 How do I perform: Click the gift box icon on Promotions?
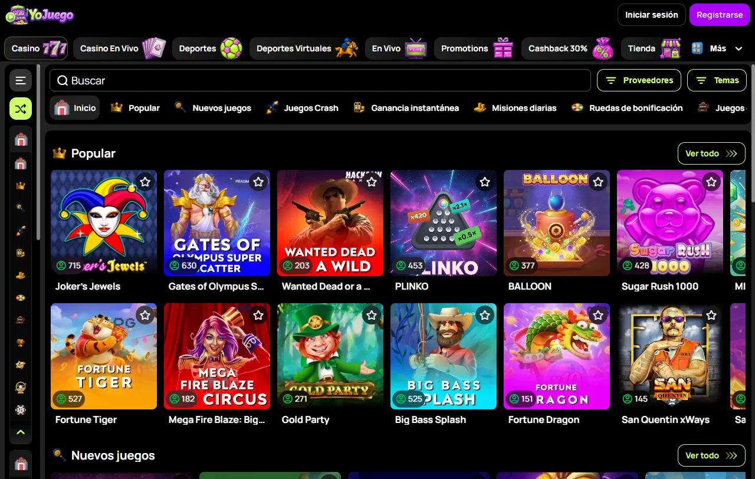503,48
